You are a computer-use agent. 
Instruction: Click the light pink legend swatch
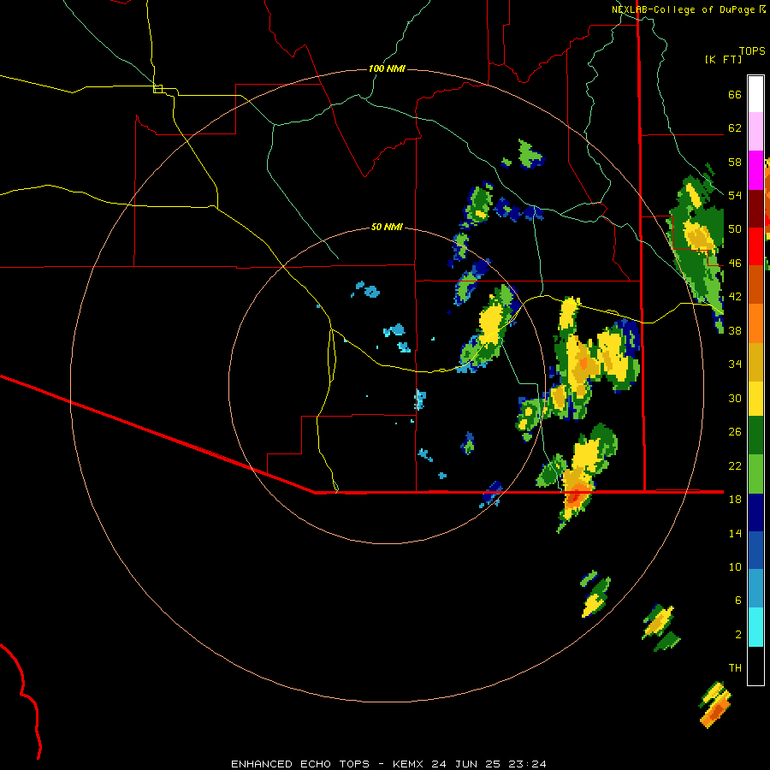click(x=755, y=132)
